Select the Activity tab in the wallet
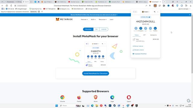 click(153, 35)
